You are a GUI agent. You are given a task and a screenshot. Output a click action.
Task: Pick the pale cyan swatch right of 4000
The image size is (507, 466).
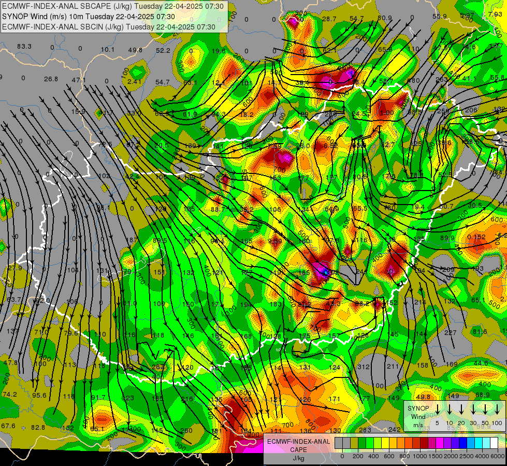tap(486, 443)
